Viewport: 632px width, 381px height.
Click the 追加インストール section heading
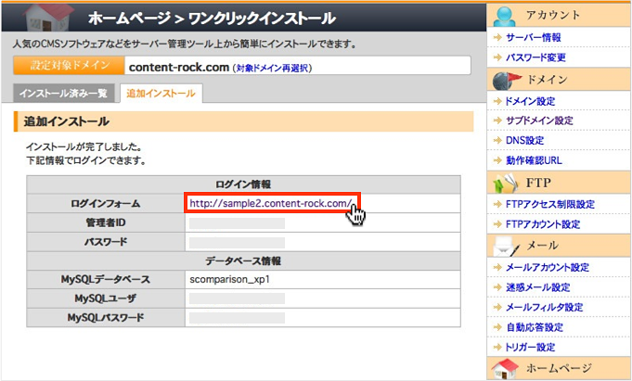point(67,121)
